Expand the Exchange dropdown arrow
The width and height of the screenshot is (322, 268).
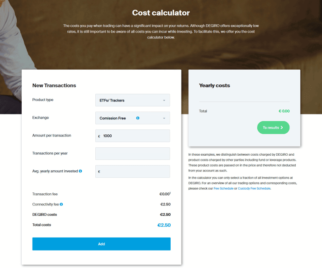click(x=164, y=118)
